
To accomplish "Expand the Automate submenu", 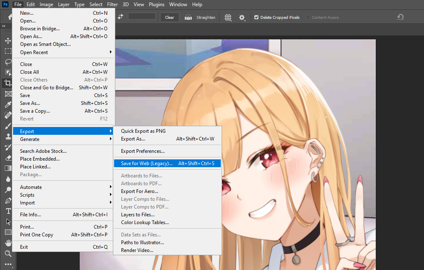I will [x=64, y=187].
